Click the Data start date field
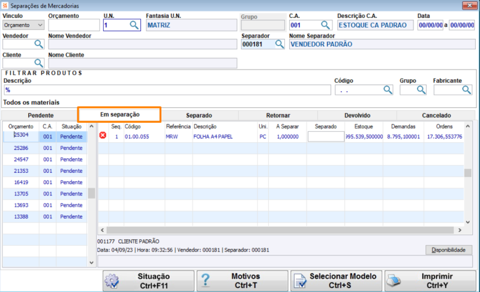 click(430, 25)
